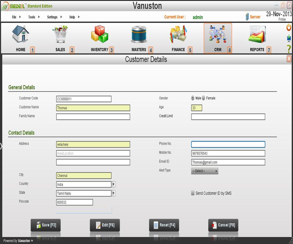Viewport: 293px width, 244px height.
Task: Click the Mobile No. field
Action: [x=228, y=153]
